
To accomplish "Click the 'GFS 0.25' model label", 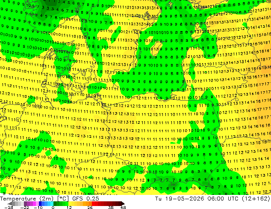I will (x=85, y=199).
